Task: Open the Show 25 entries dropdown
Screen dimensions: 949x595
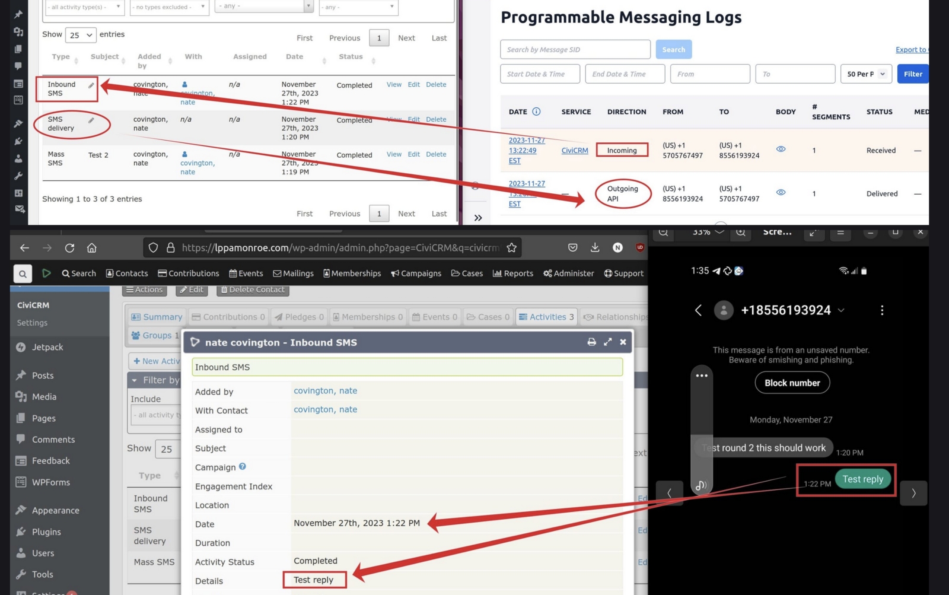Action: coord(81,35)
